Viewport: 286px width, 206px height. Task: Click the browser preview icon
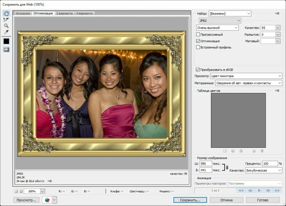coord(47,200)
